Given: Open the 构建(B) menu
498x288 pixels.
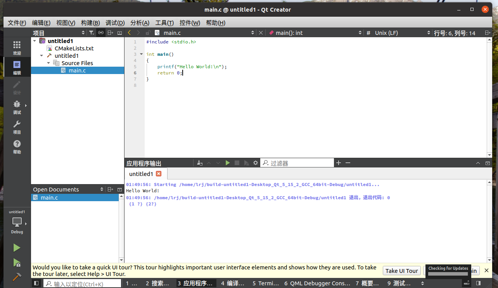Looking at the screenshot, I should [x=90, y=23].
